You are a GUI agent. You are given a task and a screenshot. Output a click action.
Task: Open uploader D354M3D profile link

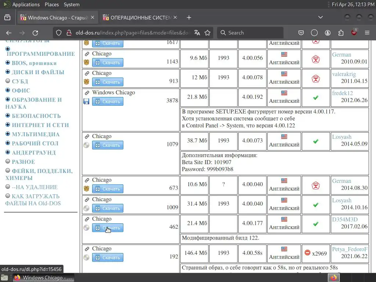(x=345, y=220)
